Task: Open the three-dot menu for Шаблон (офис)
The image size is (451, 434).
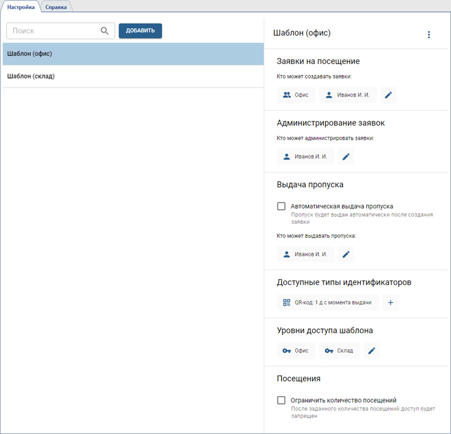Action: click(x=428, y=35)
